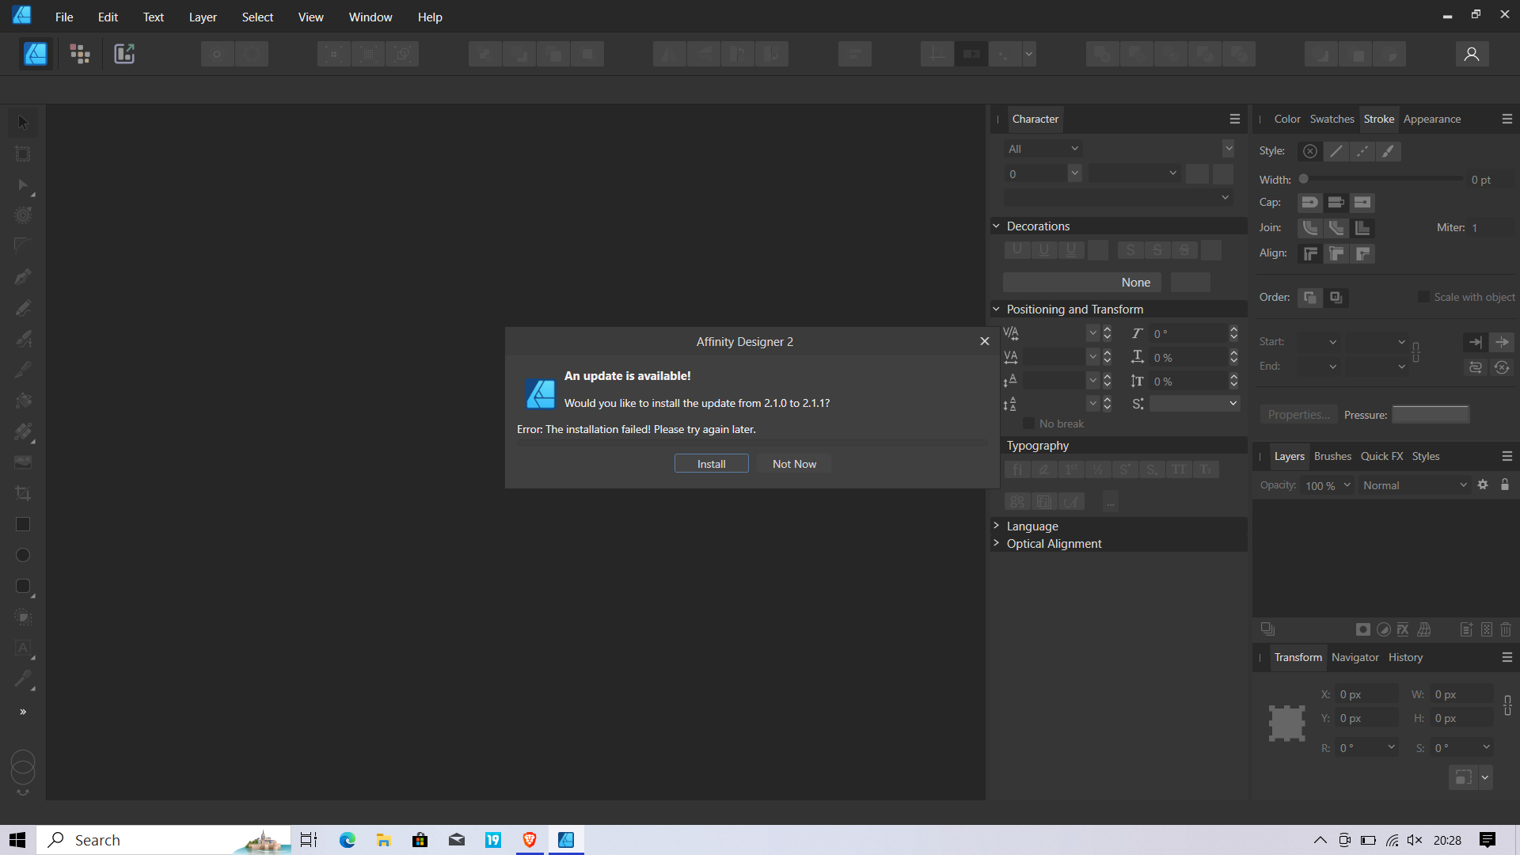Switch to the Navigator tab
The image size is (1520, 855).
coord(1355,657)
